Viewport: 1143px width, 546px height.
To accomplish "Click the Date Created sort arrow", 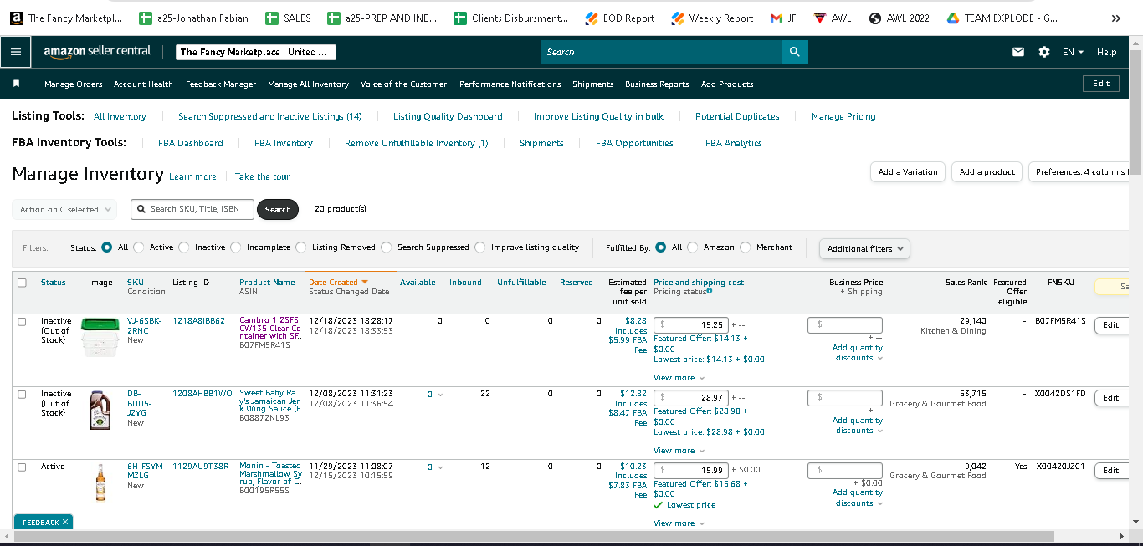I will [365, 283].
